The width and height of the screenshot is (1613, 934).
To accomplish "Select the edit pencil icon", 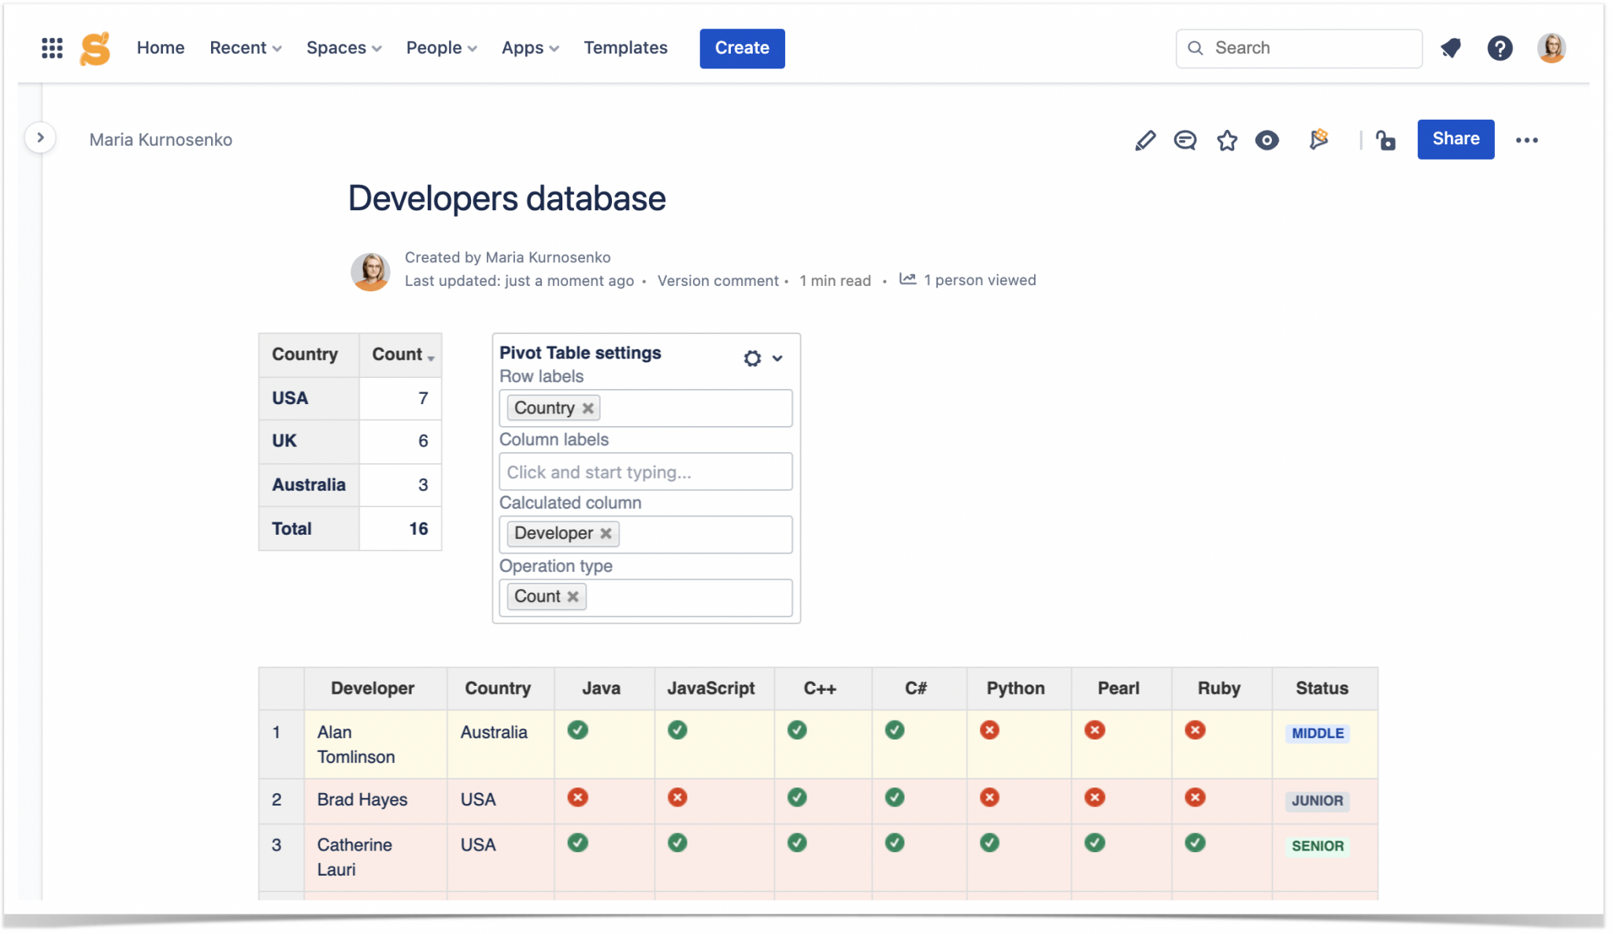I will 1144,139.
